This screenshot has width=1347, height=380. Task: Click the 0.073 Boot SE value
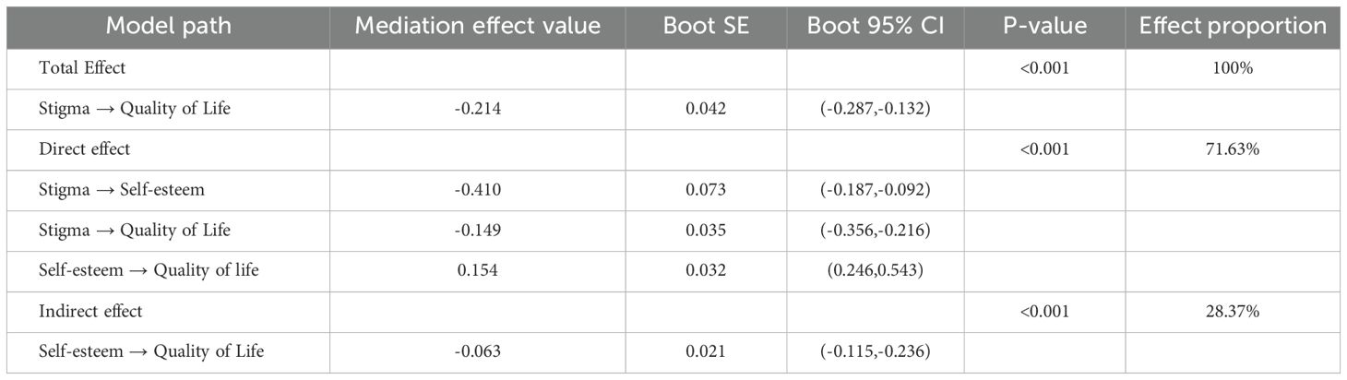707,189
